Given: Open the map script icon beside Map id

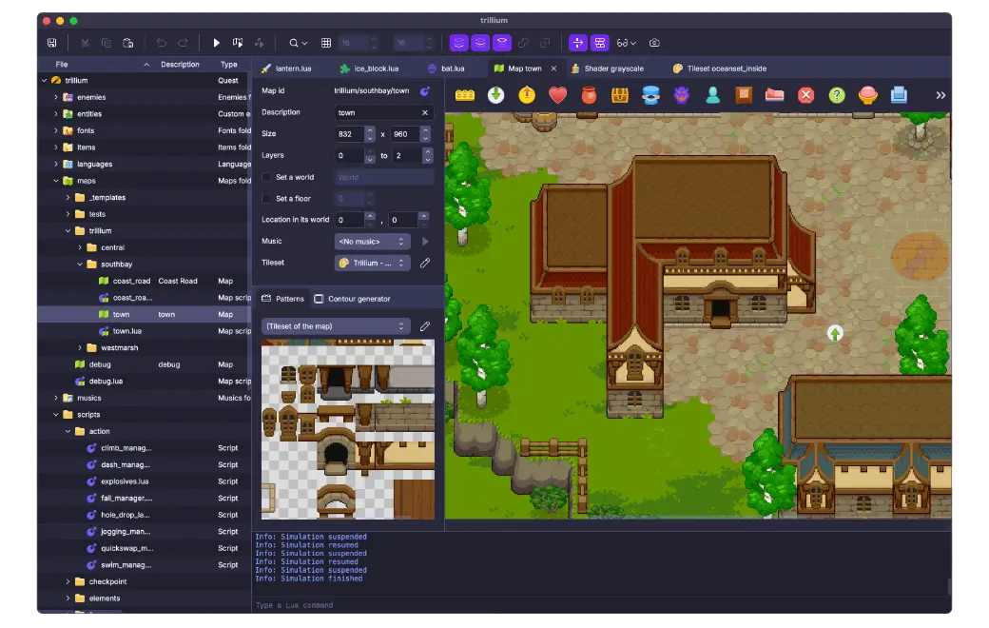Looking at the screenshot, I should pyautogui.click(x=425, y=91).
